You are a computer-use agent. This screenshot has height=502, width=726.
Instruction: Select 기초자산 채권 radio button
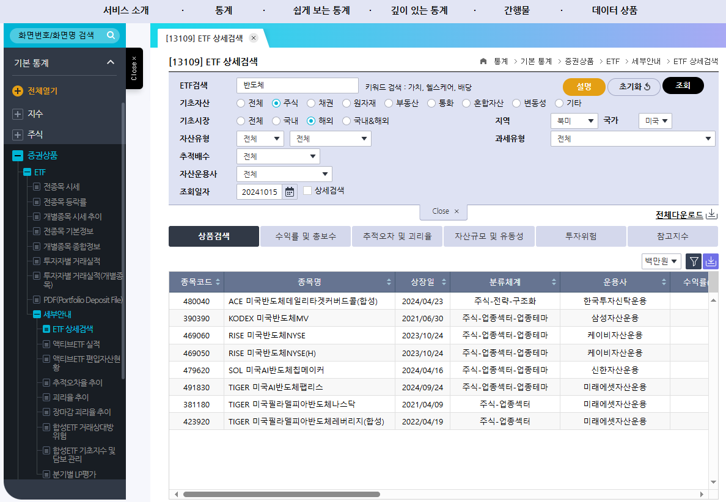[311, 103]
